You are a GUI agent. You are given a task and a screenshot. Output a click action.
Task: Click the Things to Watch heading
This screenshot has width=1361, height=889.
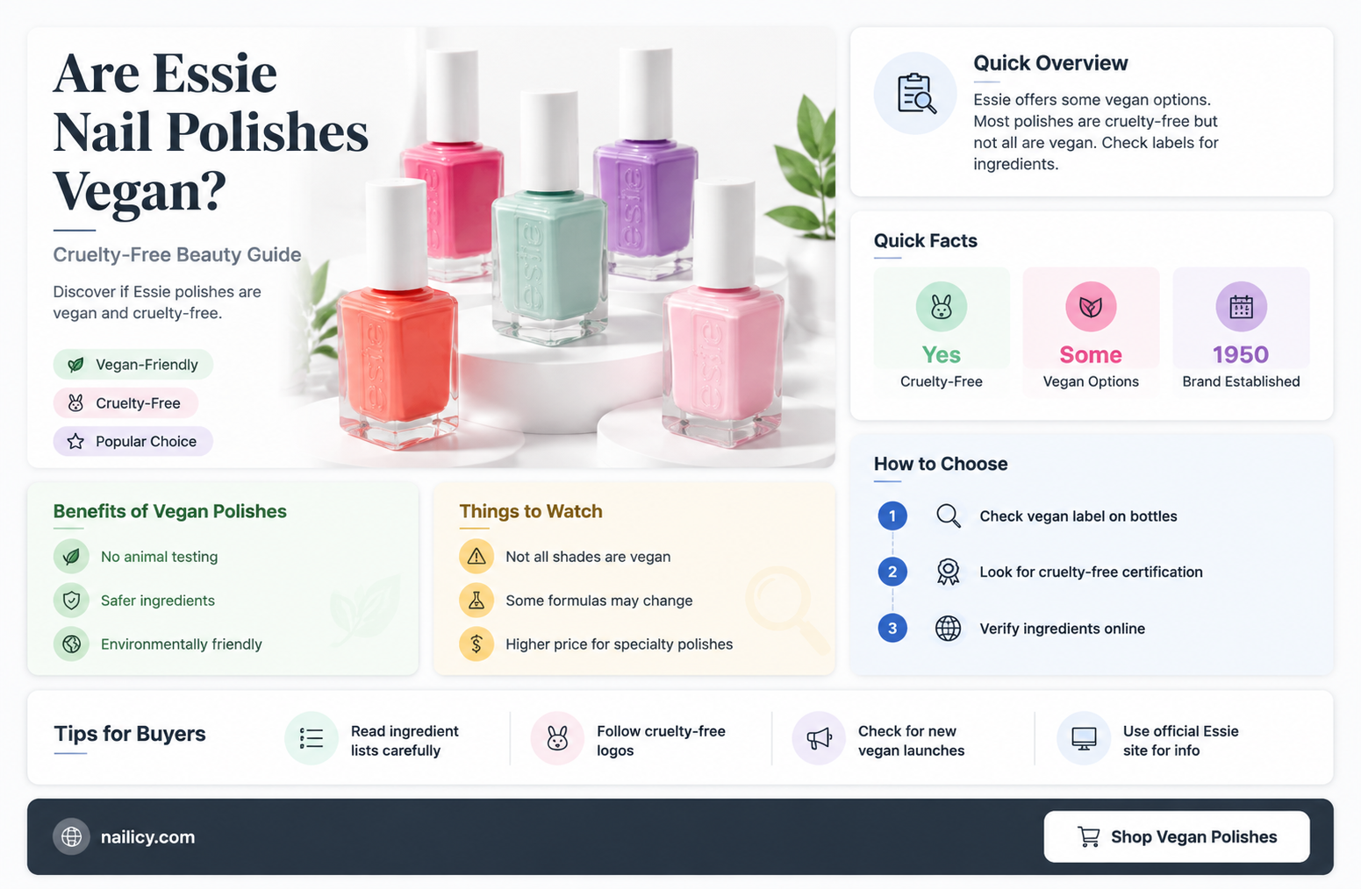click(531, 511)
